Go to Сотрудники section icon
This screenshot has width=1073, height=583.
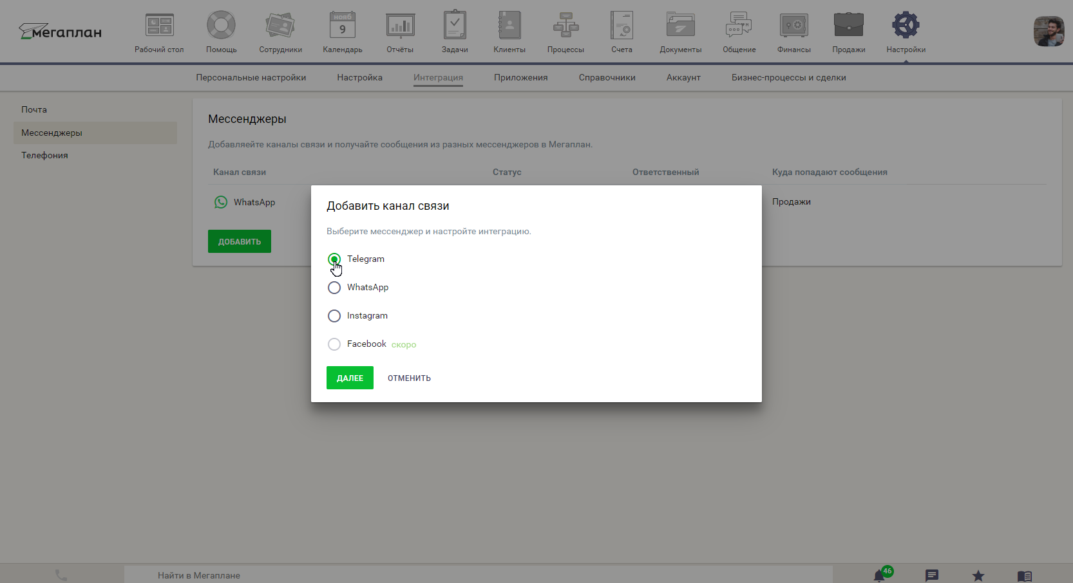point(280,26)
